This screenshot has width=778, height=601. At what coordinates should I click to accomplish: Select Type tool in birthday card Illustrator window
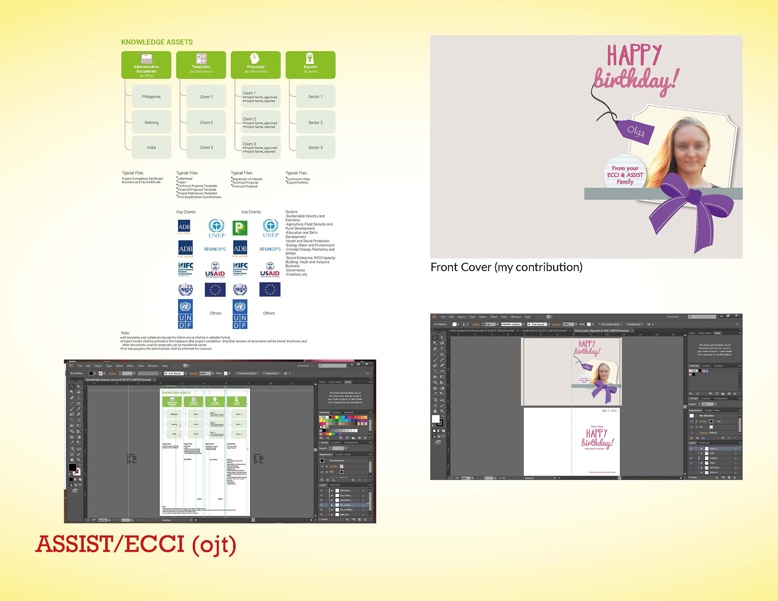(442, 349)
